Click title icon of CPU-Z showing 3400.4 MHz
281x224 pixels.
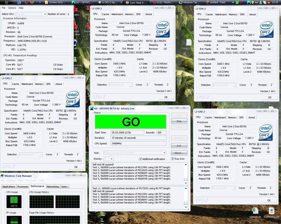[x=3, y=78]
